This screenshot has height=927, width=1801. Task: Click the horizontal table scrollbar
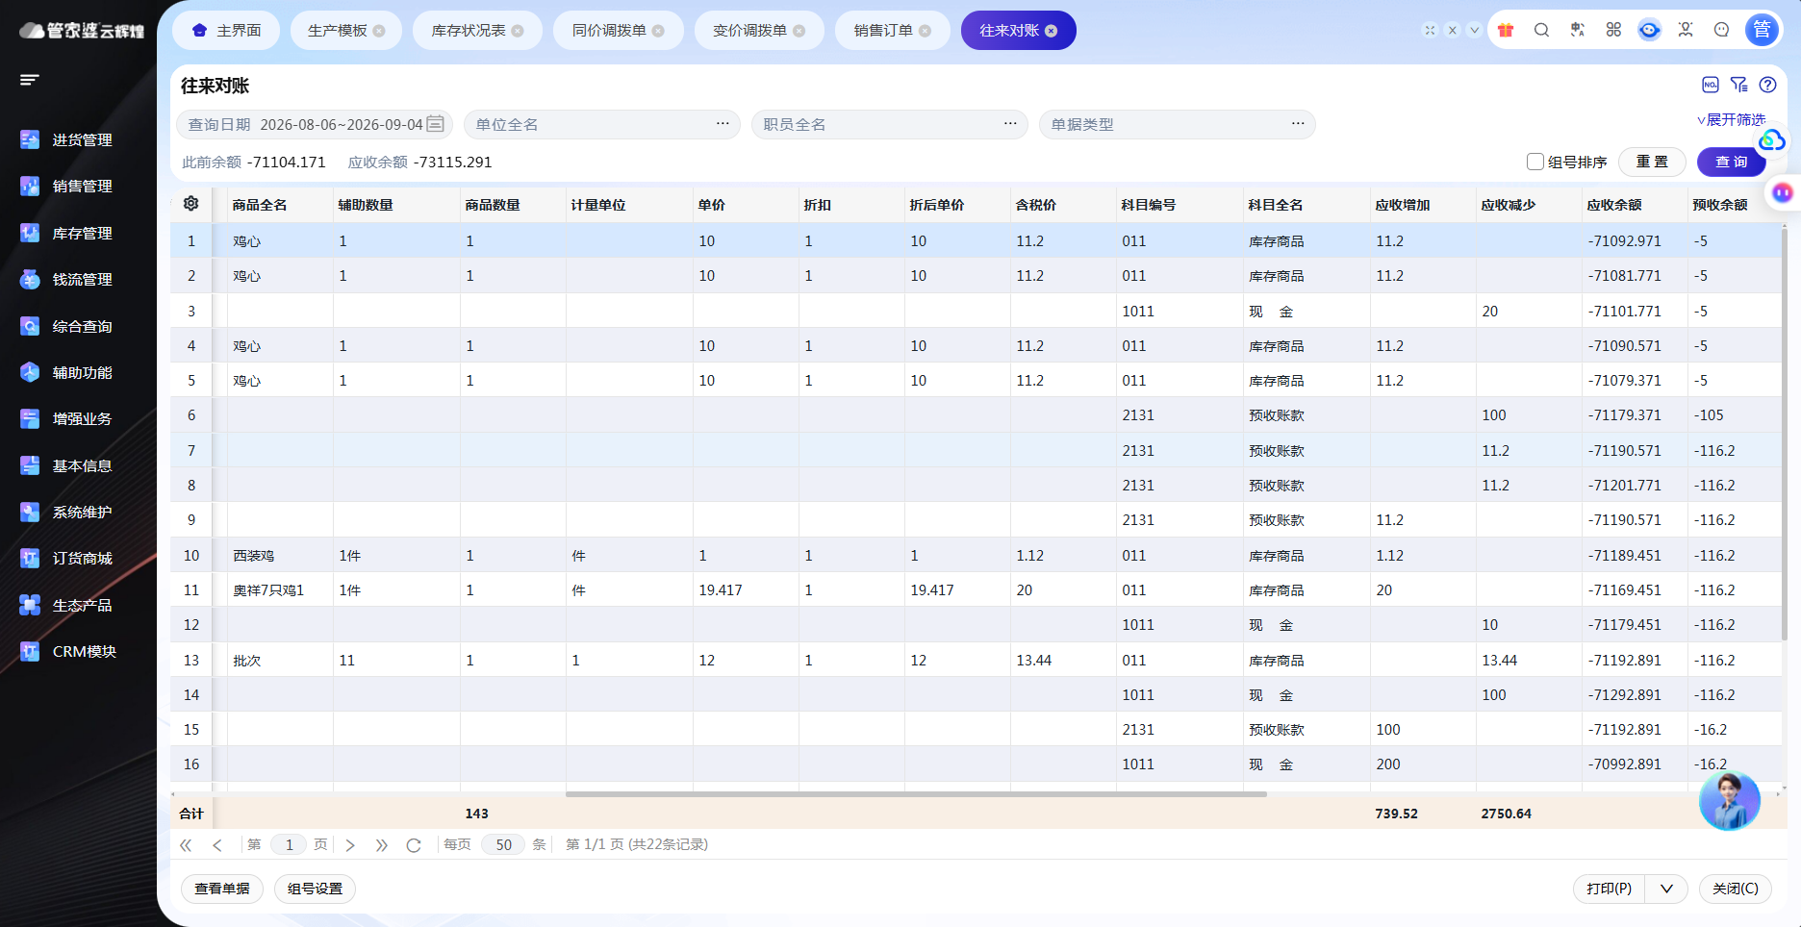tap(916, 794)
